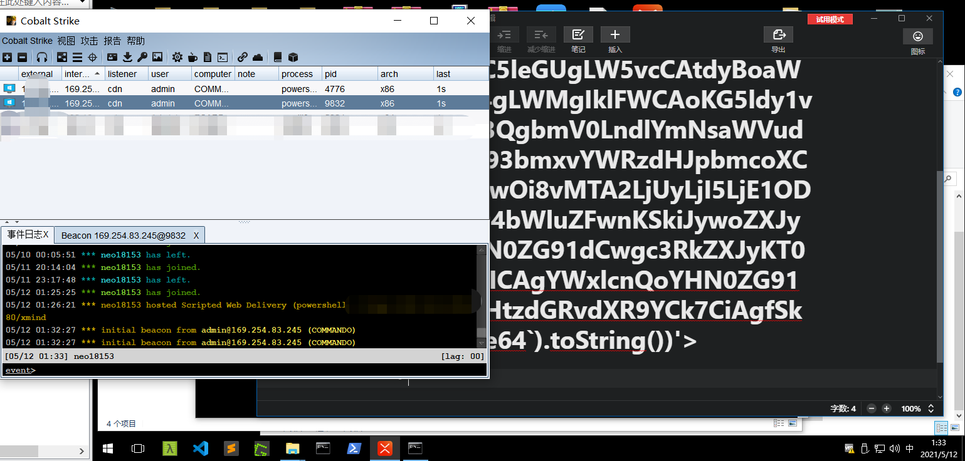The height and width of the screenshot is (461, 965).
Task: Click the chain link Host File icon
Action: (243, 57)
